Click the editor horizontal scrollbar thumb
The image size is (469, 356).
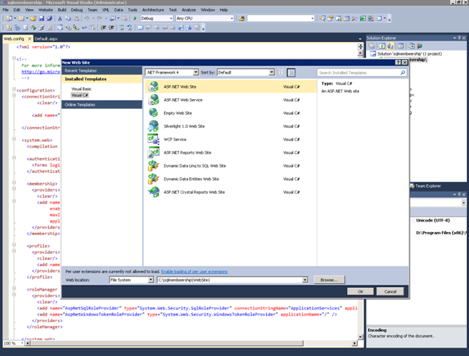pos(167,343)
